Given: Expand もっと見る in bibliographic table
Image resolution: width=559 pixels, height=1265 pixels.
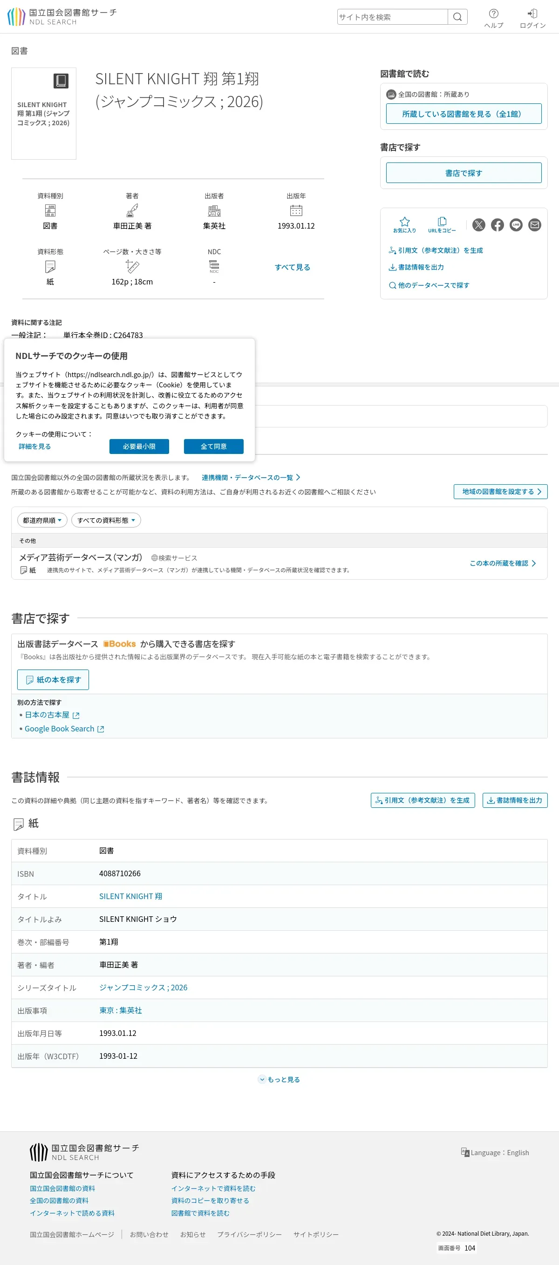Looking at the screenshot, I should tap(279, 1079).
